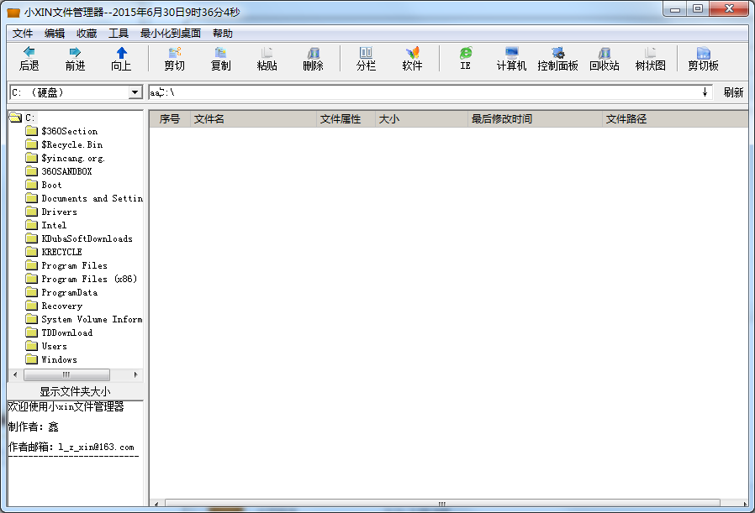Sort by 大小 size column header
Image resolution: width=755 pixels, height=513 pixels.
tap(422, 119)
